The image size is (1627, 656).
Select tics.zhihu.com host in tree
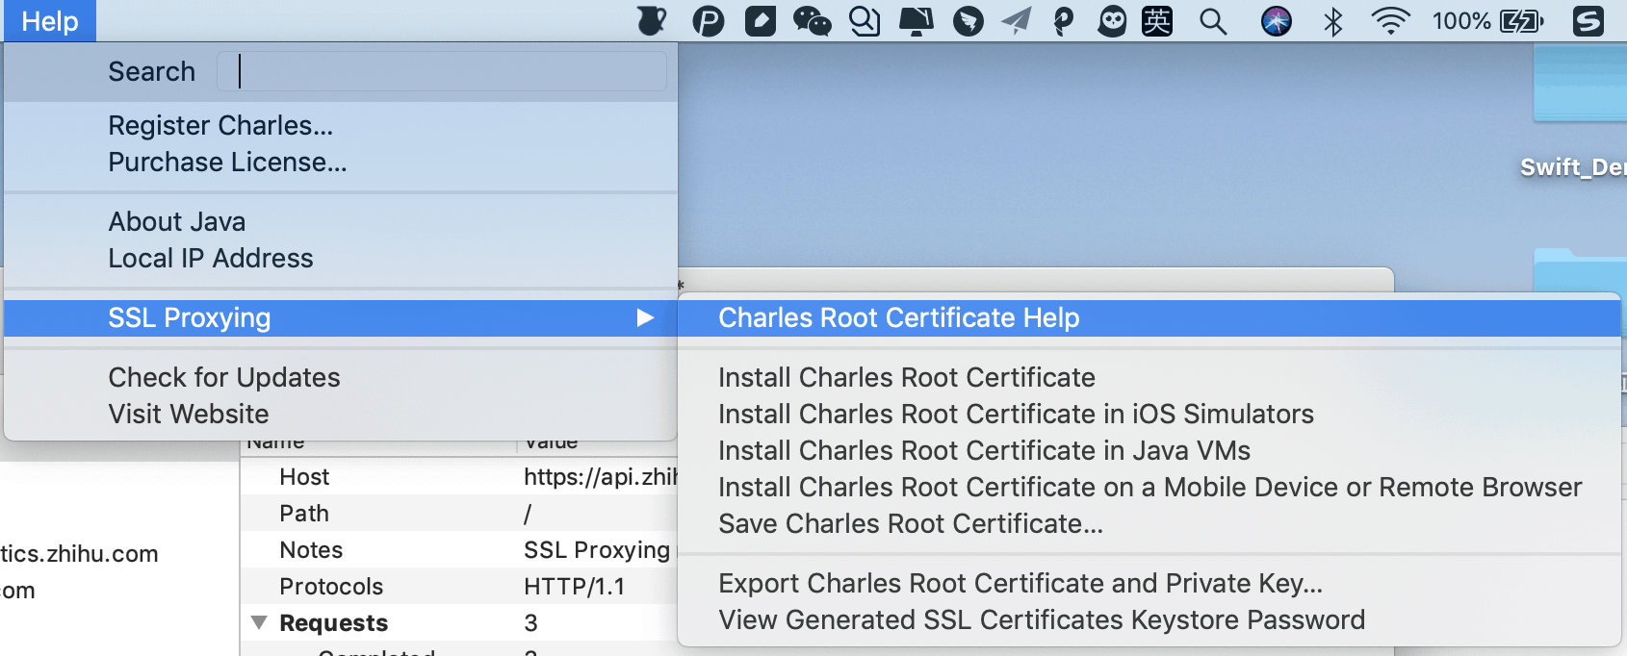(79, 554)
